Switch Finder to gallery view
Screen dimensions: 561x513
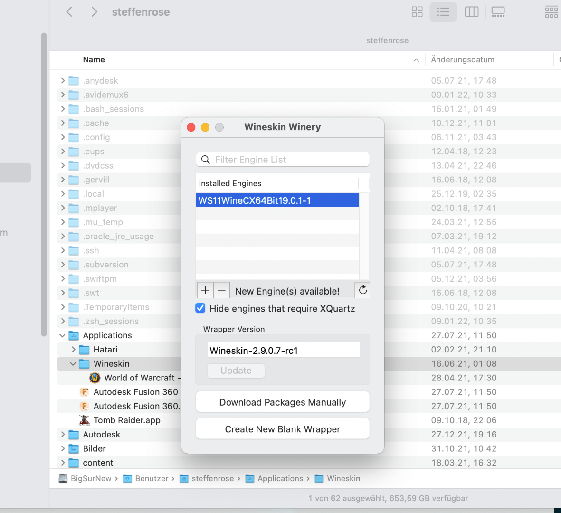click(498, 12)
